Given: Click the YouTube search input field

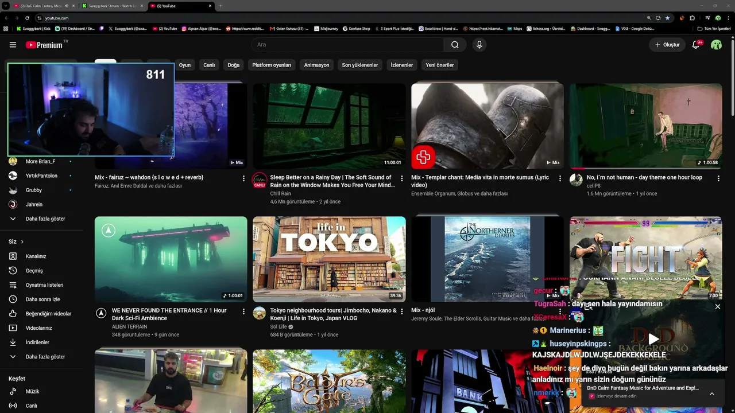Looking at the screenshot, I should [347, 45].
